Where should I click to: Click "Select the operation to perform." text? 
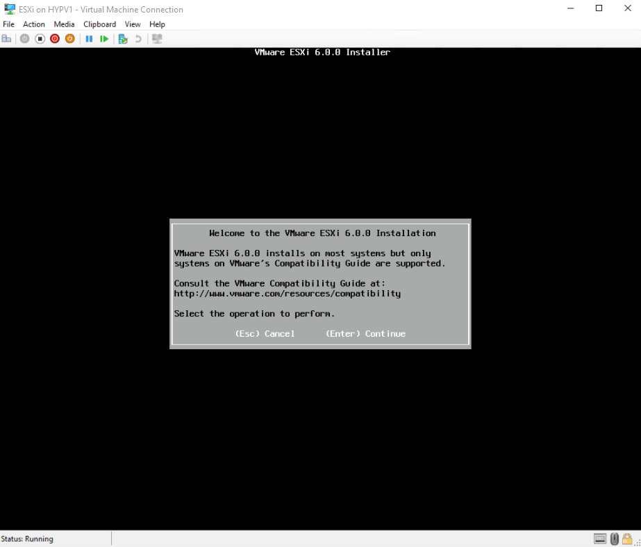tap(254, 314)
